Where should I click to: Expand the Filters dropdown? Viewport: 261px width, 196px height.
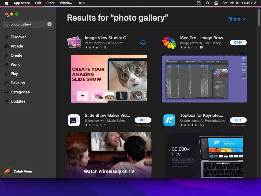[x=237, y=19]
